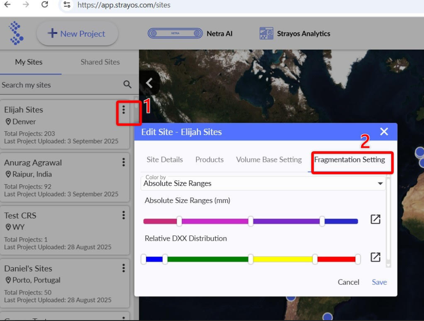The height and width of the screenshot is (321, 424).
Task: Click the WY location text
Action: pyautogui.click(x=18, y=227)
